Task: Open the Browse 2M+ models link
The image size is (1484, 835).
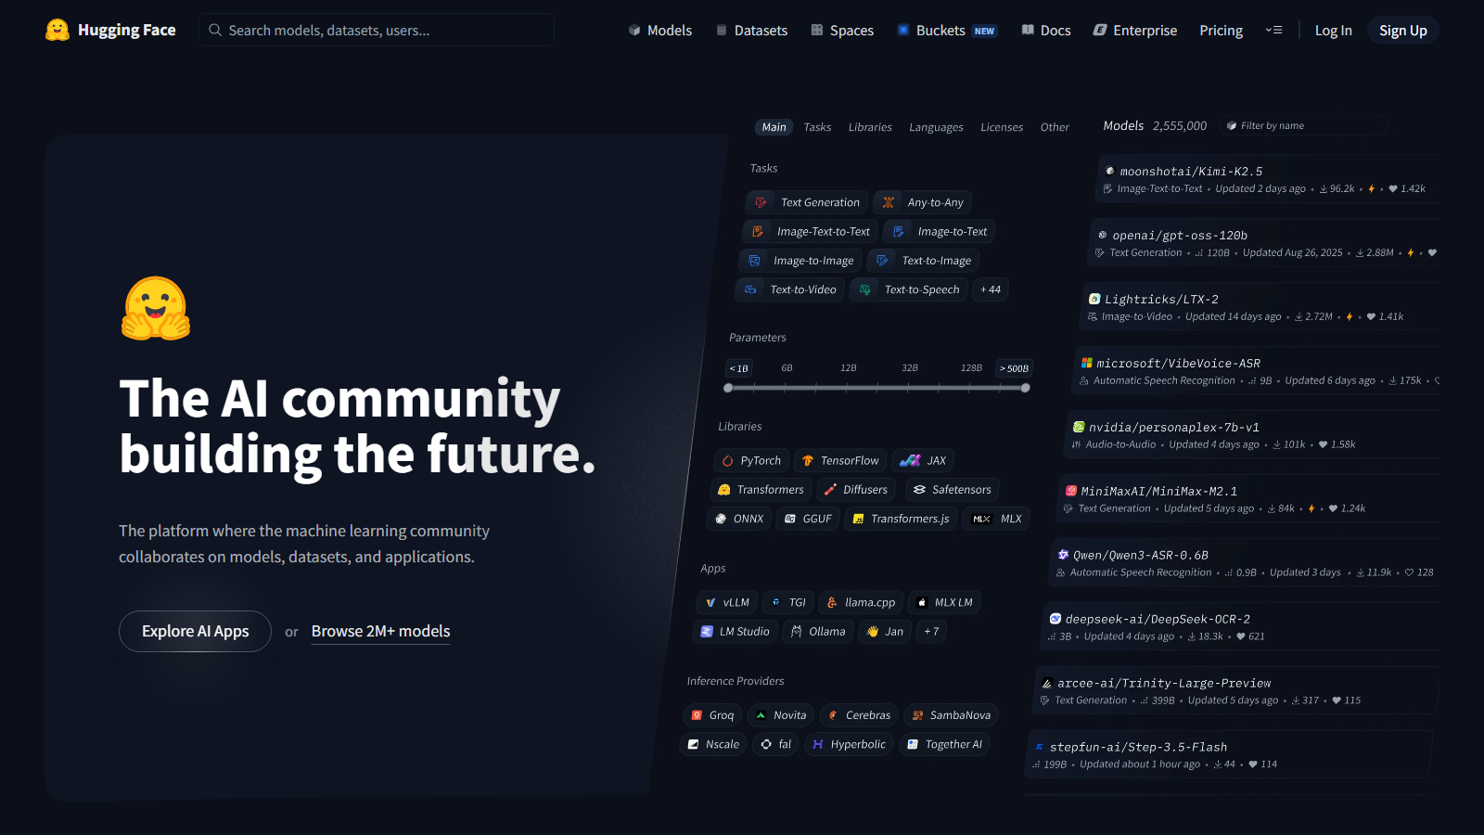Action: 380,632
